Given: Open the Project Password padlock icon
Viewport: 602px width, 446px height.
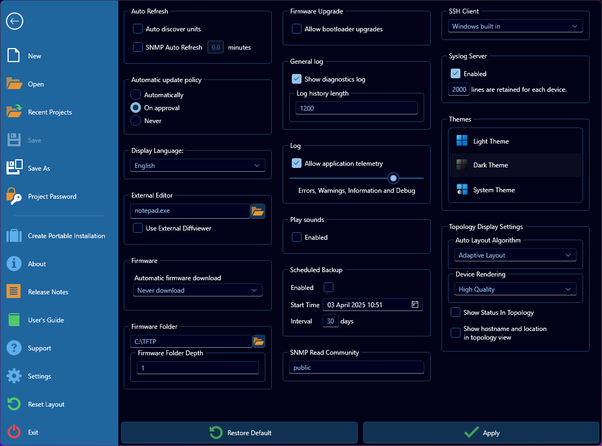Looking at the screenshot, I should (12, 196).
